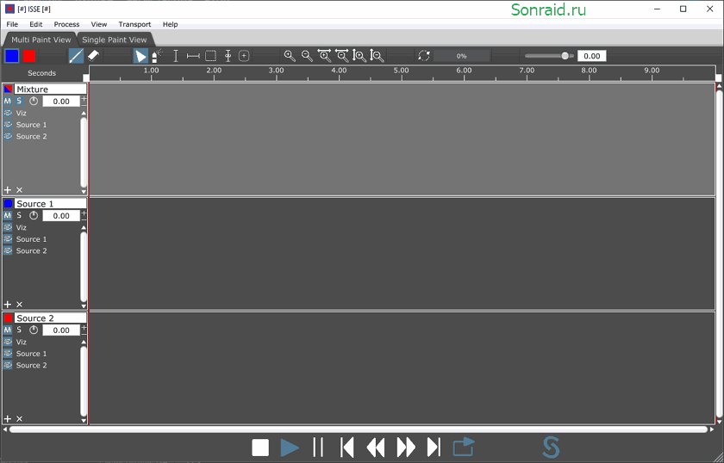Open the Edit menu
The width and height of the screenshot is (724, 463).
point(36,24)
